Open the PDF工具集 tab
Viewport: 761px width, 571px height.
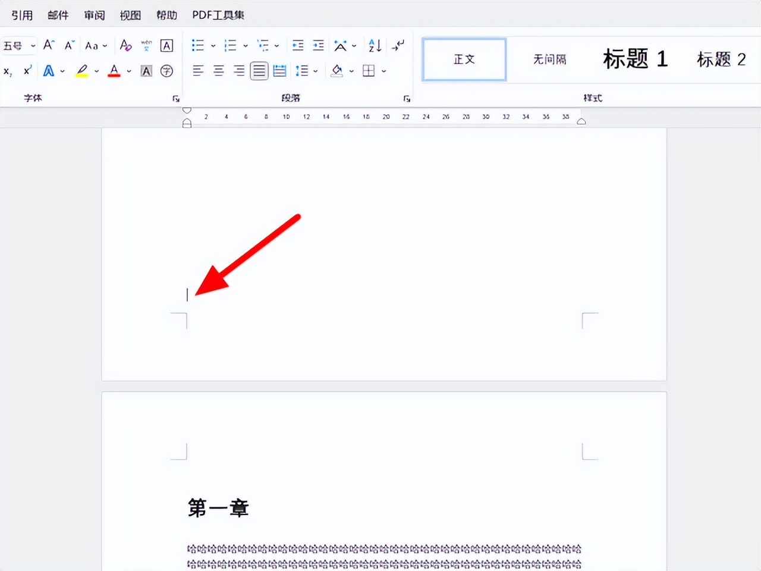[x=218, y=15]
